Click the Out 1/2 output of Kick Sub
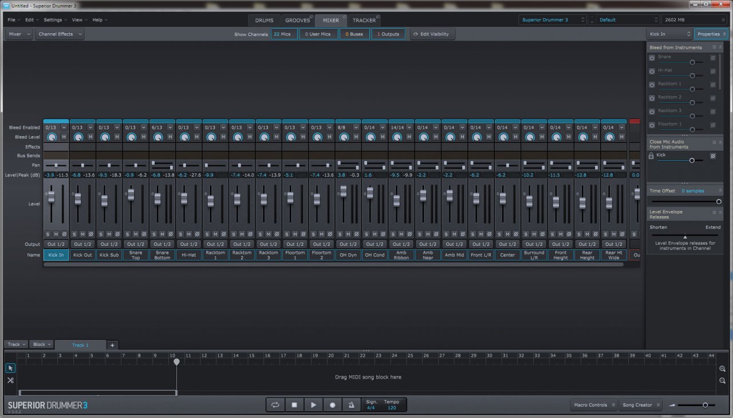 click(x=109, y=244)
